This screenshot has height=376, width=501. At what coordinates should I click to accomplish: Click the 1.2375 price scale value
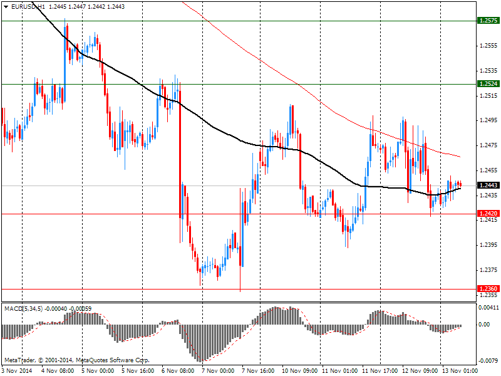(x=489, y=270)
